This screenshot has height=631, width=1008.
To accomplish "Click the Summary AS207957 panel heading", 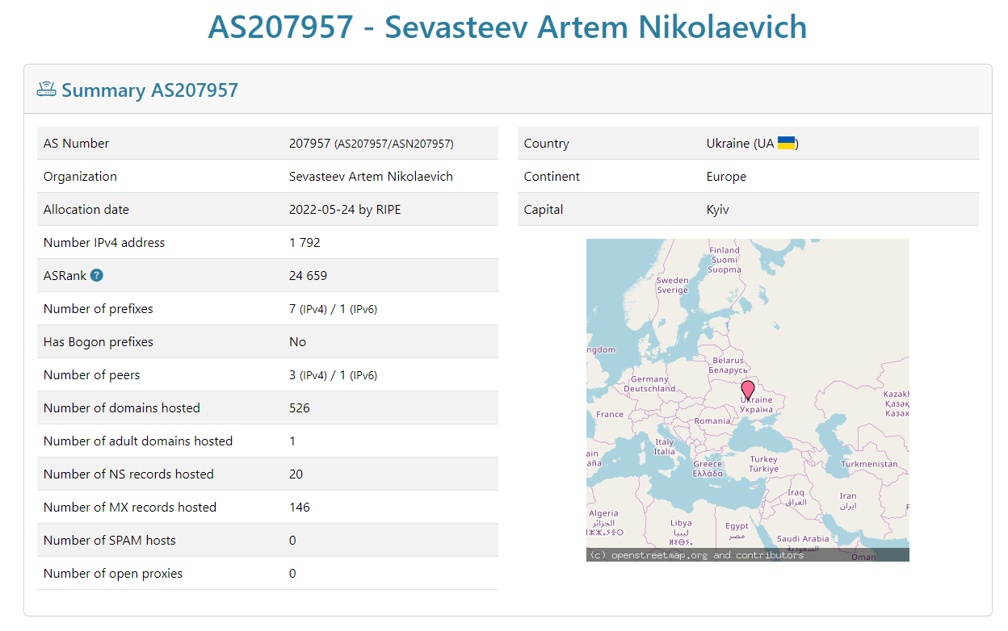I will 149,90.
